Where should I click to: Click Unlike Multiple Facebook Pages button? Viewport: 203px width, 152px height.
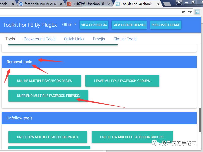(x=45, y=81)
